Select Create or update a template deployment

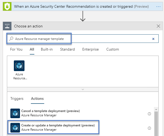pos(53,127)
